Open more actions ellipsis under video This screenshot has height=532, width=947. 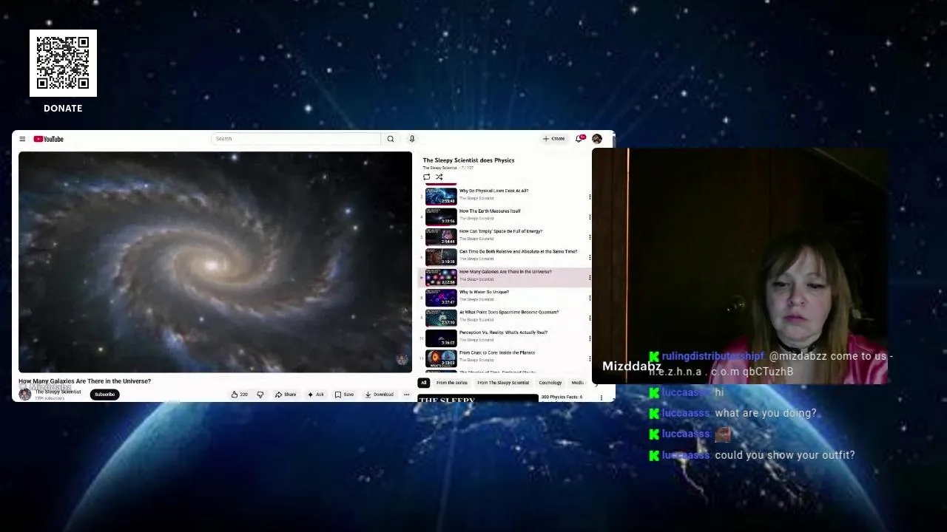406,395
